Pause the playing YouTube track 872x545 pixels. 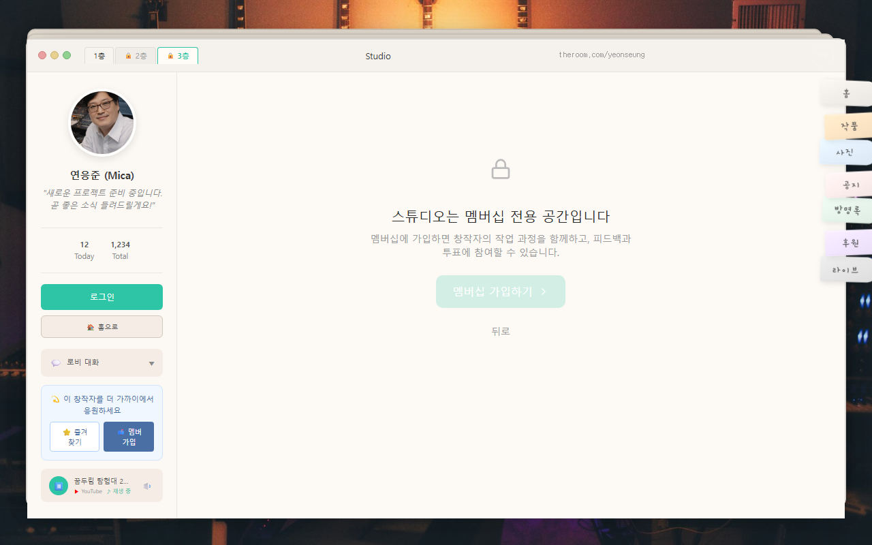[58, 485]
